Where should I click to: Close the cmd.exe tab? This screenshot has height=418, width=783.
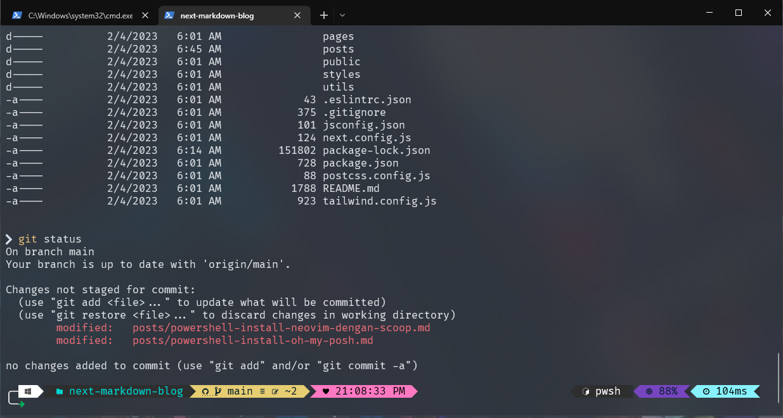[146, 15]
